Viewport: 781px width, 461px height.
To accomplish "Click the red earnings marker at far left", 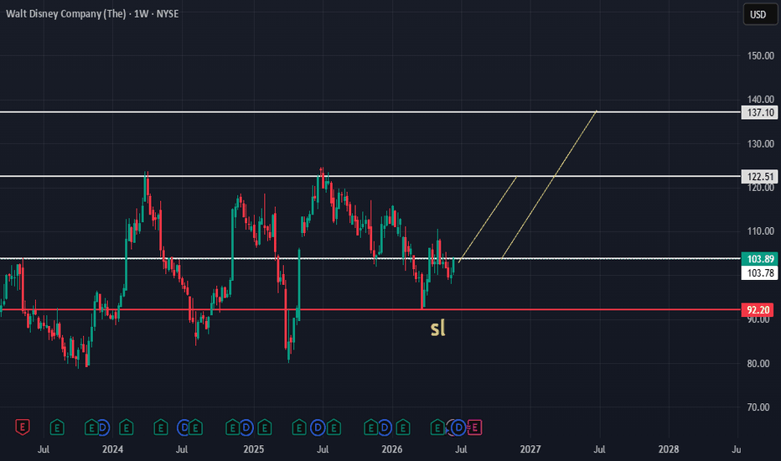I will click(23, 427).
